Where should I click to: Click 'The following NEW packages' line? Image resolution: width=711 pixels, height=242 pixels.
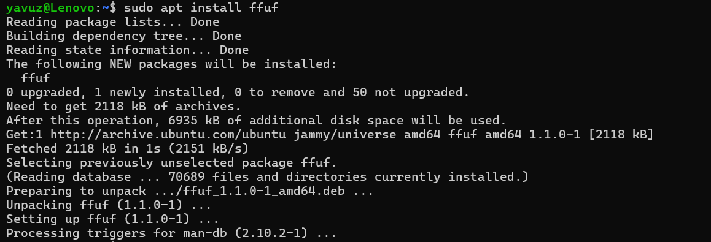(x=171, y=64)
